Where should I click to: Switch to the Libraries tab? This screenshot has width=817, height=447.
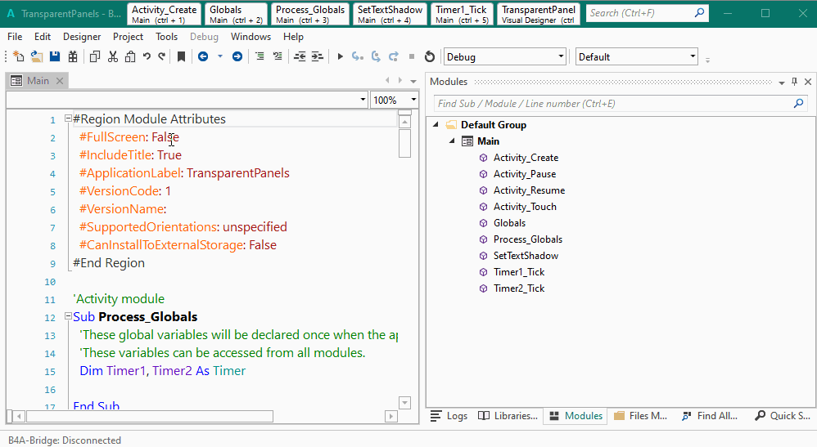[508, 416]
